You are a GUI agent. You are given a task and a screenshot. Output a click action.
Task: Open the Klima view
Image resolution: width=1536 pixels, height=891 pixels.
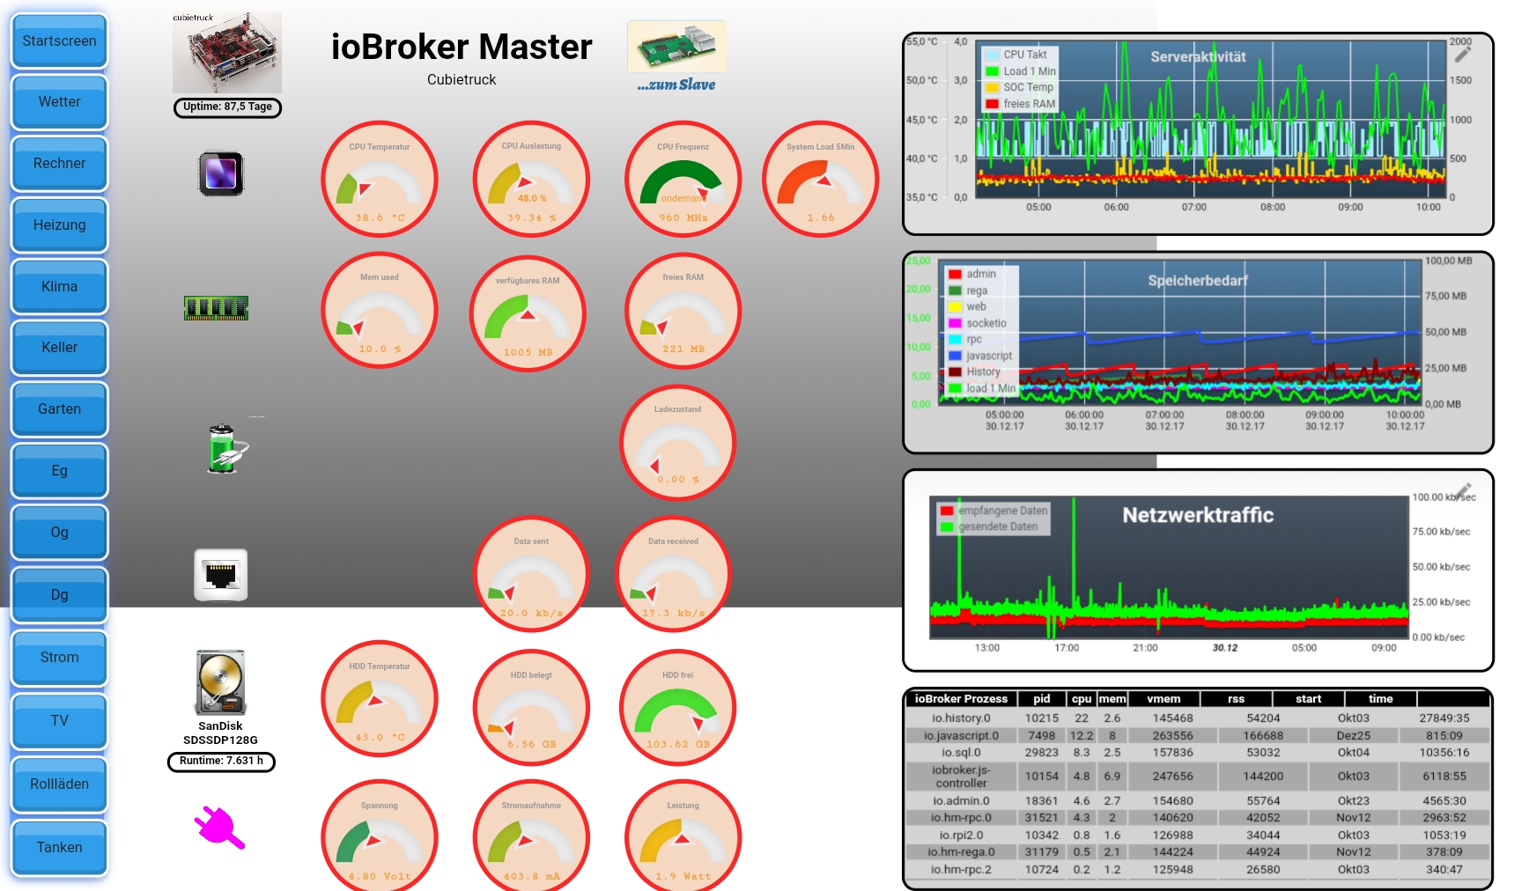[x=59, y=286]
